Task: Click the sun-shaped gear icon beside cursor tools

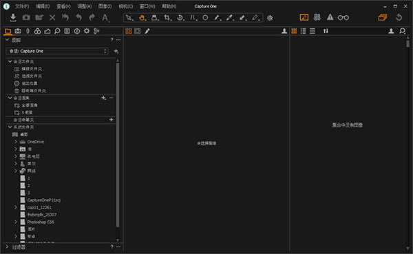Action: [270, 18]
